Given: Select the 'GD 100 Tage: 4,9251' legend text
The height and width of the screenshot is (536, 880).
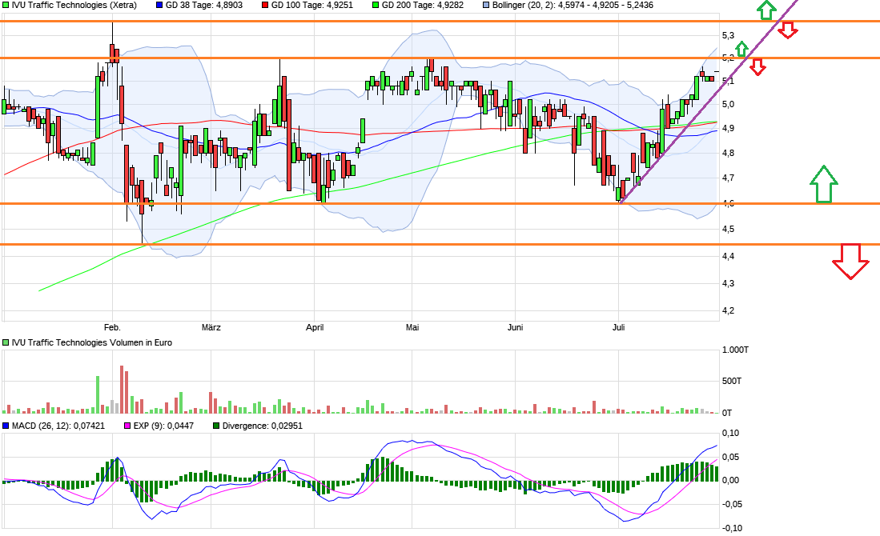Looking at the screenshot, I should click(312, 5).
